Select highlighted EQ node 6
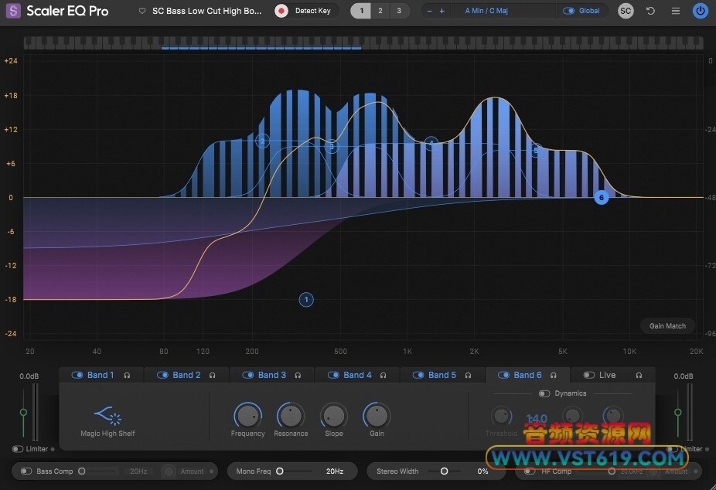716x490 pixels. click(x=601, y=198)
